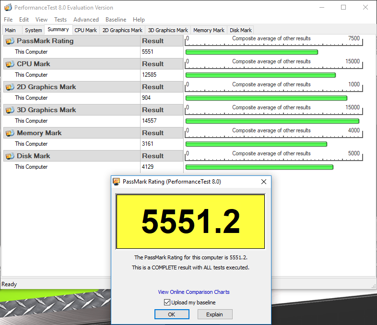Maximize the PerformanceTest window
377x325 pixels.
pyautogui.click(x=343, y=8)
